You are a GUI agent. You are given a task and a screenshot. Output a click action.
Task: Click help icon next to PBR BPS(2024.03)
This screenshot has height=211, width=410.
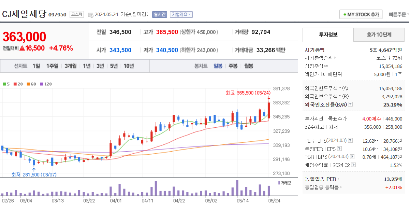coord(352,157)
